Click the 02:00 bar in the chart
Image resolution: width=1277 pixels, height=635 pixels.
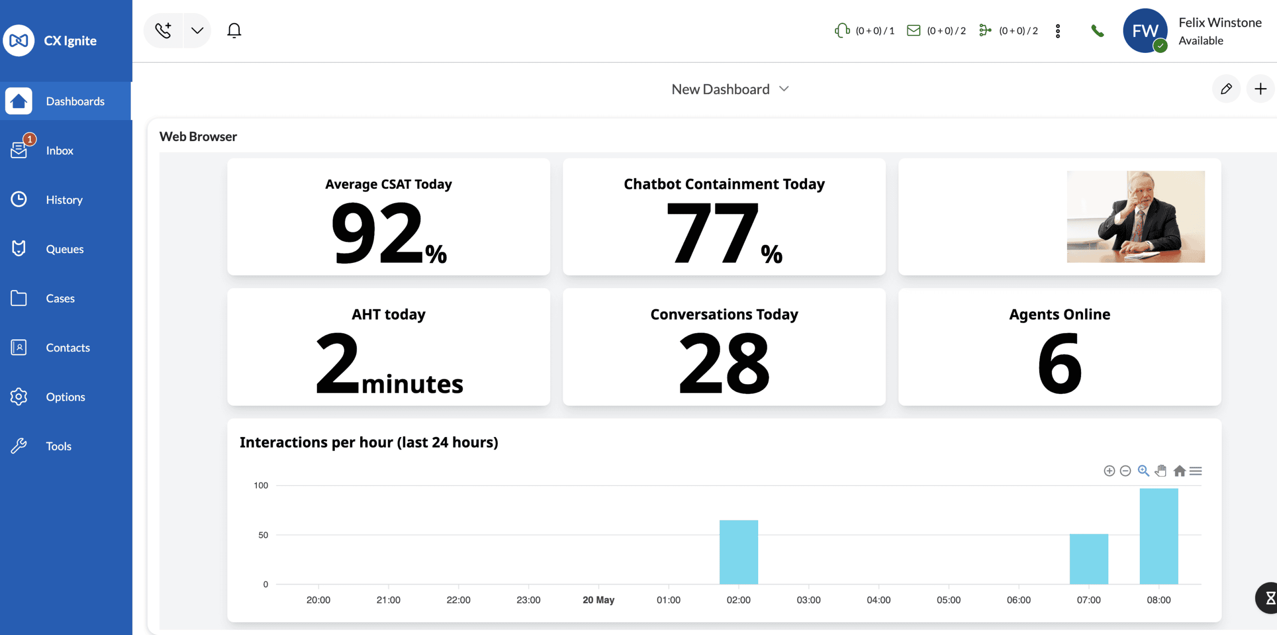739,552
